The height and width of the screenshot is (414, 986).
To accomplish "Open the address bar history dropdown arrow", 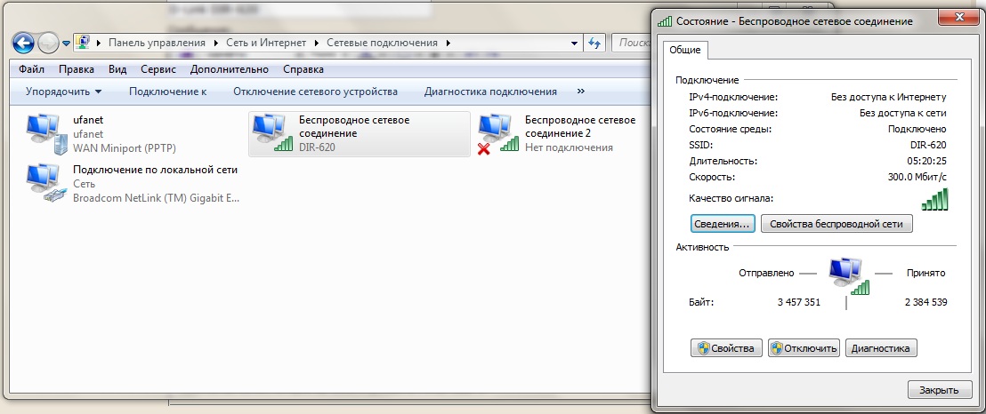I will pyautogui.click(x=575, y=43).
